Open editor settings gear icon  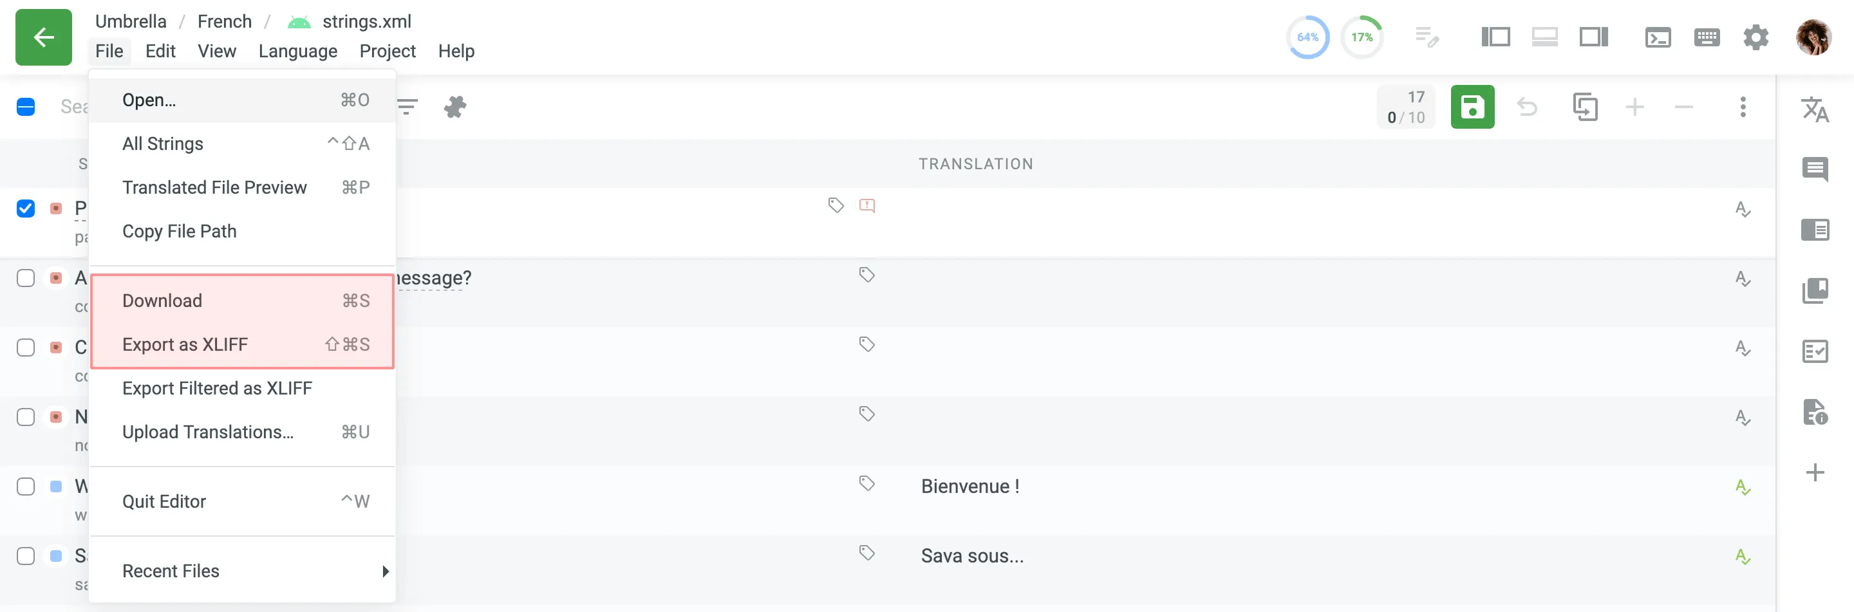[1756, 37]
